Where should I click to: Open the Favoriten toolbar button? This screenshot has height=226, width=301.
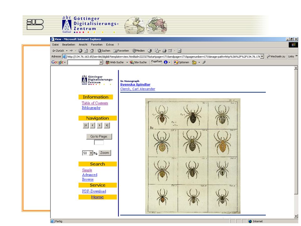point(121,51)
